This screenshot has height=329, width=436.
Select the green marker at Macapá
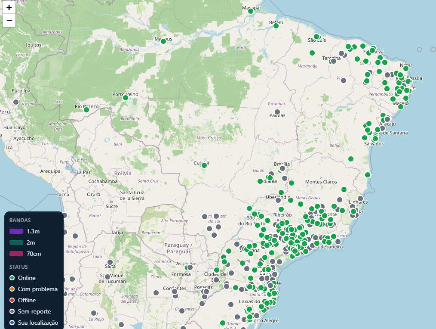(251, 11)
